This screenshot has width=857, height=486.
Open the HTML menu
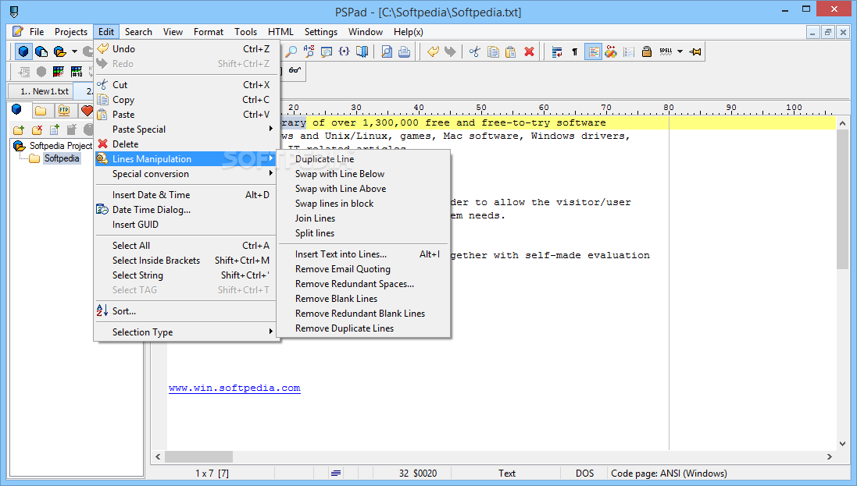tap(280, 32)
